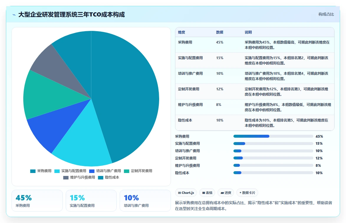Click the 采购费用 description text in the table

tap(287, 45)
